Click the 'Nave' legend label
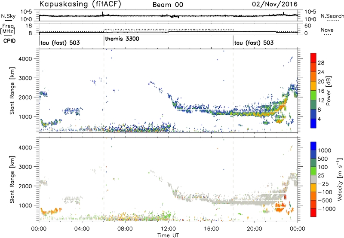This screenshot has height=238, width=344. (x=327, y=30)
